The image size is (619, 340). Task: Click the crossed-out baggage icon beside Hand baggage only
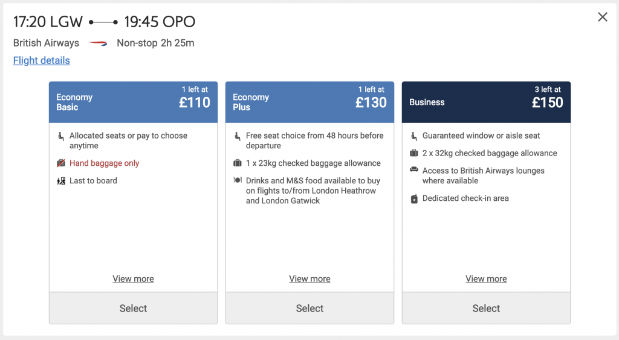click(x=61, y=163)
